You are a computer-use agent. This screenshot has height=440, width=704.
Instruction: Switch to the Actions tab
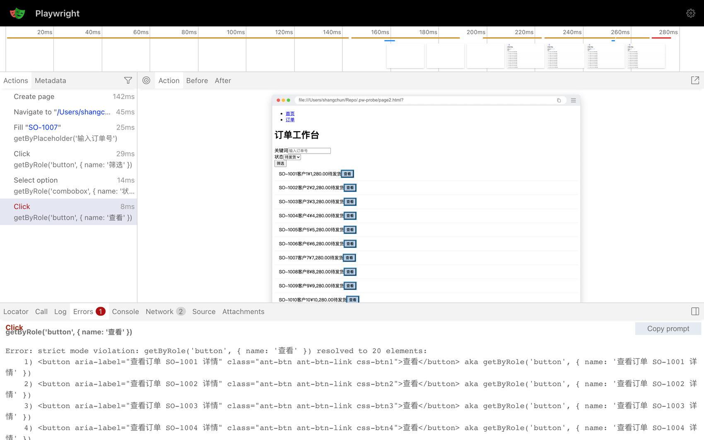tap(16, 80)
